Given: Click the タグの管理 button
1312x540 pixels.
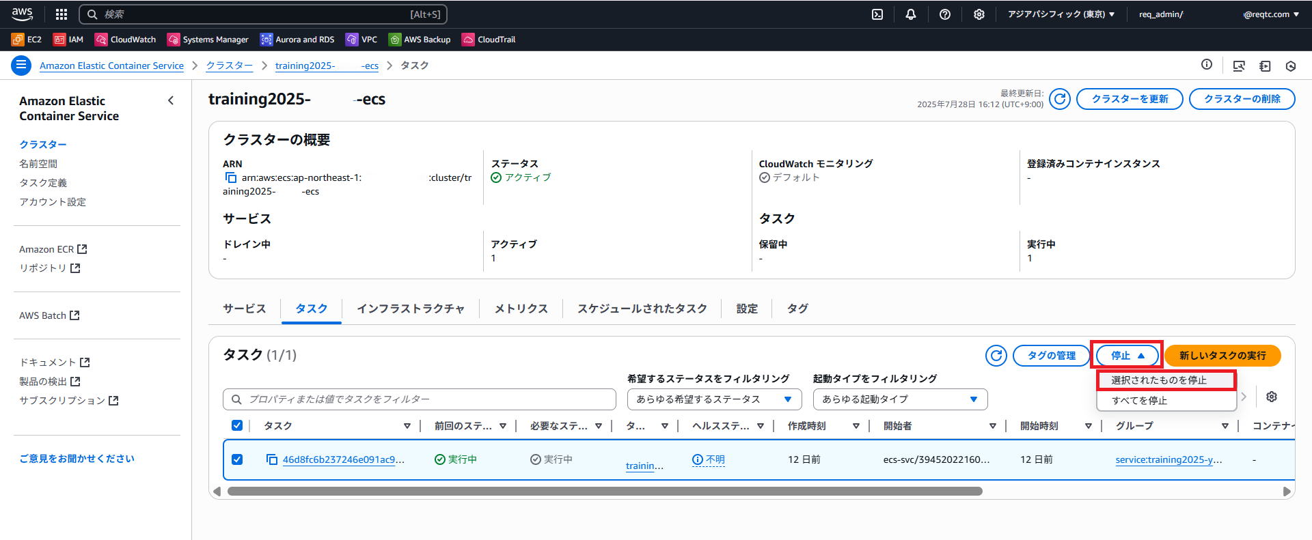Looking at the screenshot, I should [1051, 356].
